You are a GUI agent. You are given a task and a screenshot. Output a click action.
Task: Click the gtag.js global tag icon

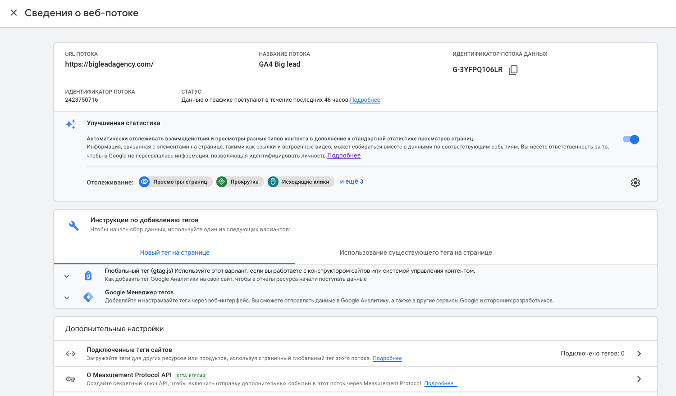(x=88, y=275)
